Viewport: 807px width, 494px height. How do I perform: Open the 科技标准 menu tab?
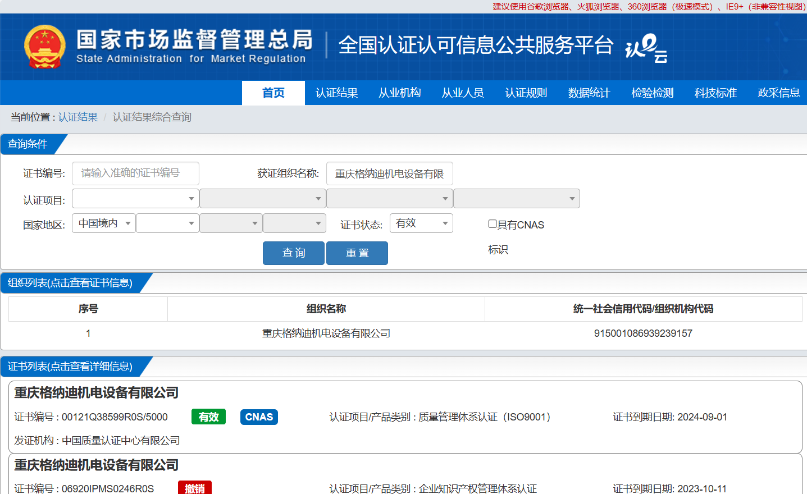click(x=715, y=93)
